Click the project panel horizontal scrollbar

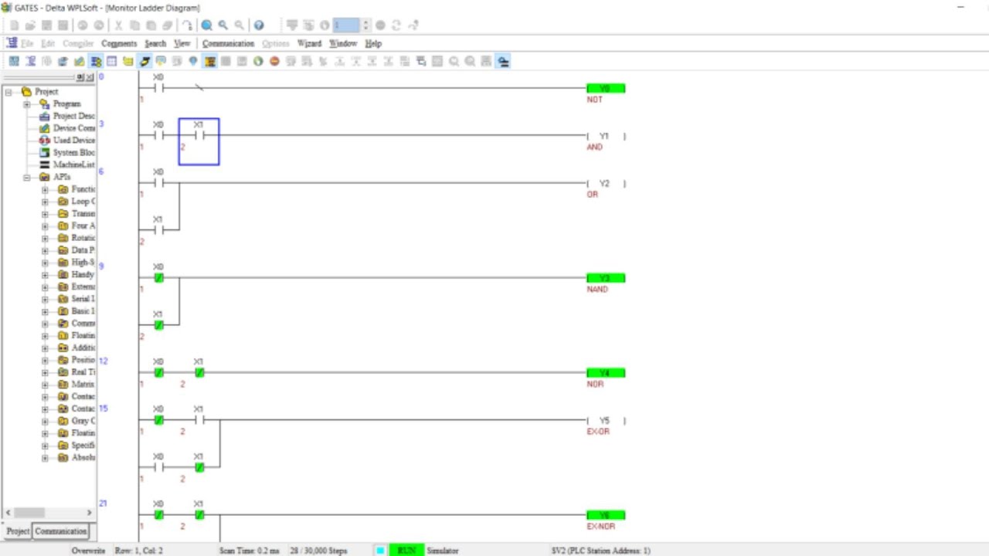(49, 513)
